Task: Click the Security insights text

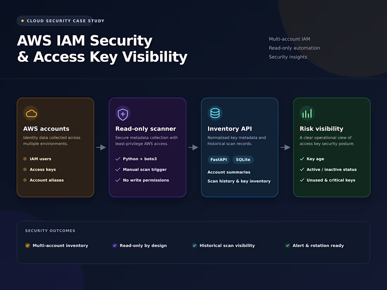Action: coord(288,57)
